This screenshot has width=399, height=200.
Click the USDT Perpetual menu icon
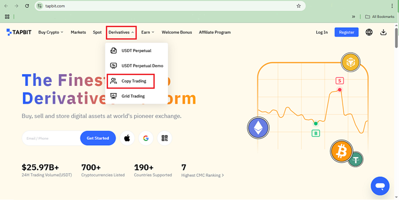(x=114, y=50)
